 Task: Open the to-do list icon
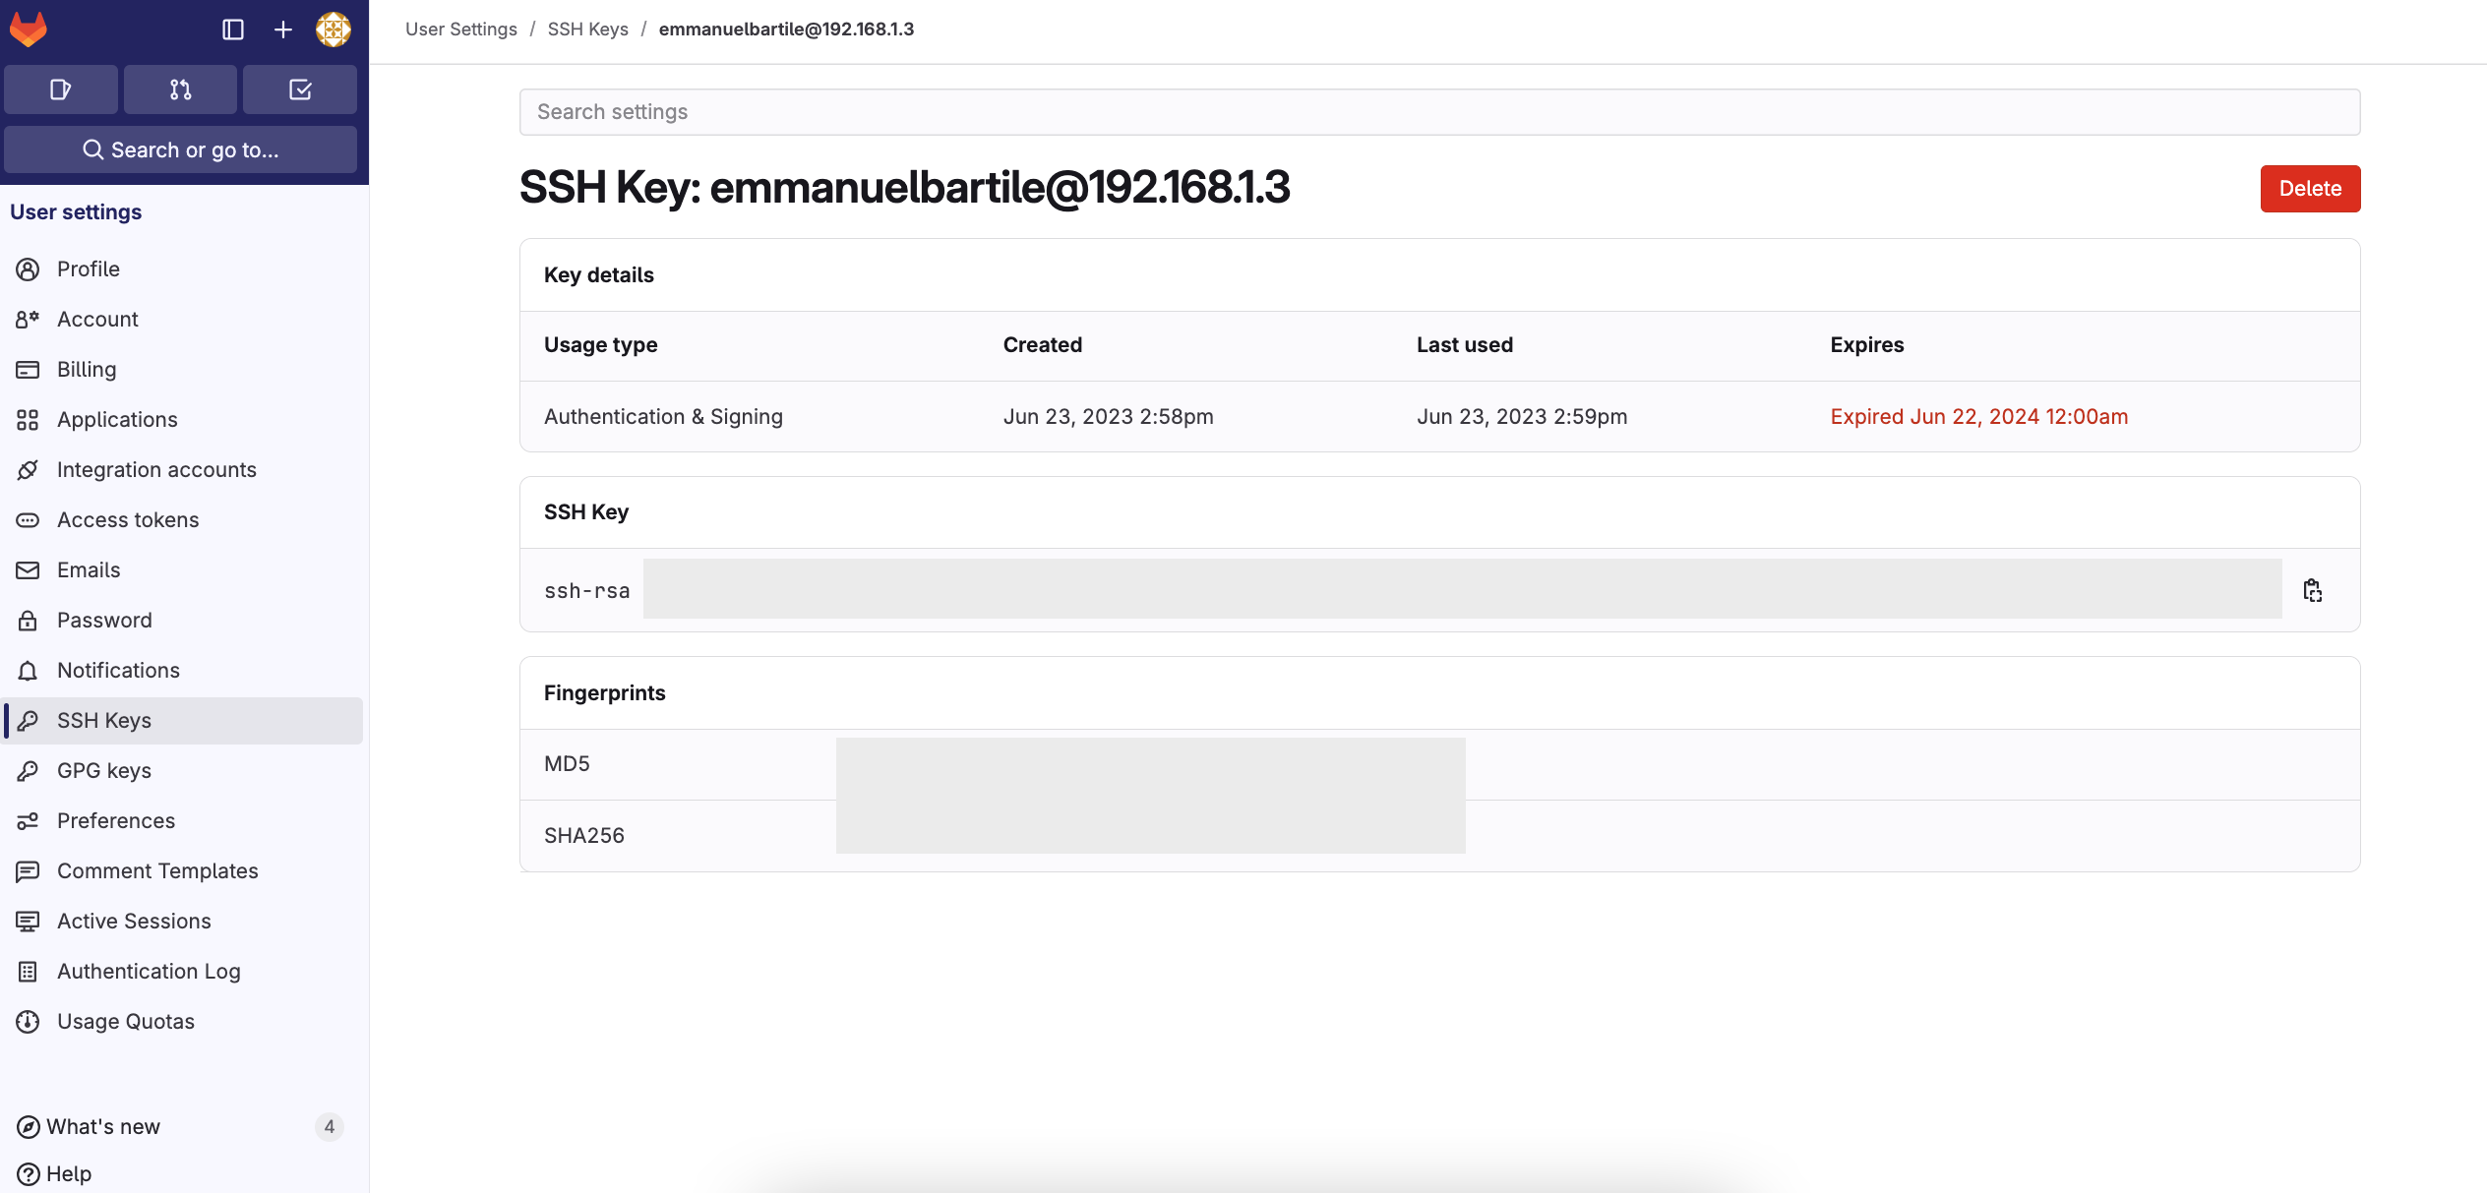pos(300,89)
